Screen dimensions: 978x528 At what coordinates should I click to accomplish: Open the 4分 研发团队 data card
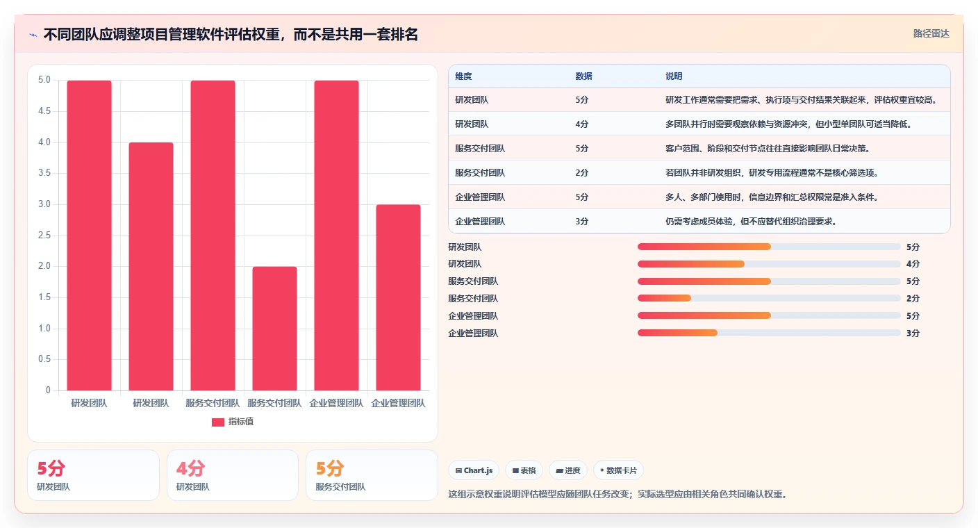[233, 475]
